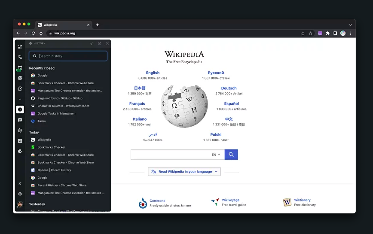This screenshot has width=373, height=234.
Task: Clear history with the broom icon
Action: coord(92,43)
